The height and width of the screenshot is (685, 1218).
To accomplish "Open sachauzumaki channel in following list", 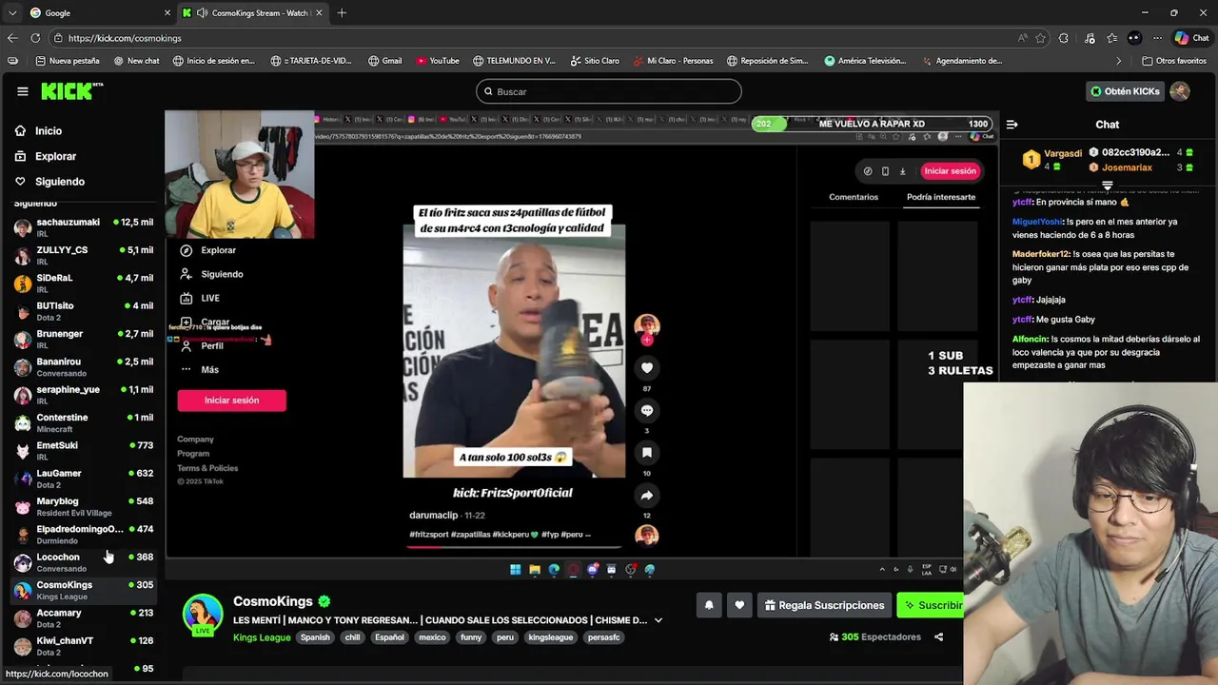I will point(84,227).
